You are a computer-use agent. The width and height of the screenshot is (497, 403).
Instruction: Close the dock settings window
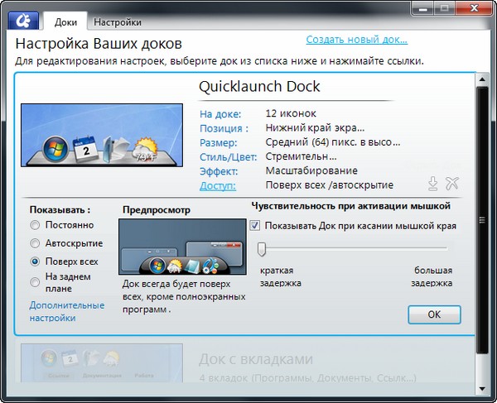coord(474,8)
